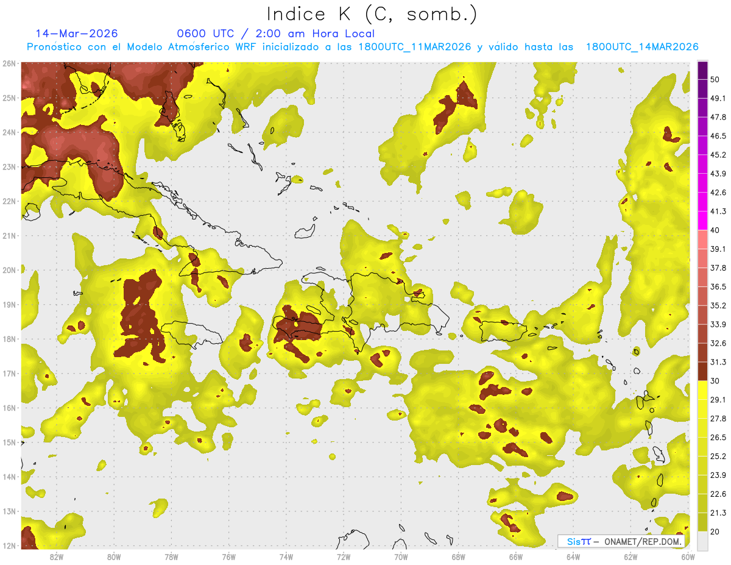Image resolution: width=731 pixels, height=565 pixels.
Task: Click the '21N' latitude axis label
Action: pyautogui.click(x=9, y=236)
